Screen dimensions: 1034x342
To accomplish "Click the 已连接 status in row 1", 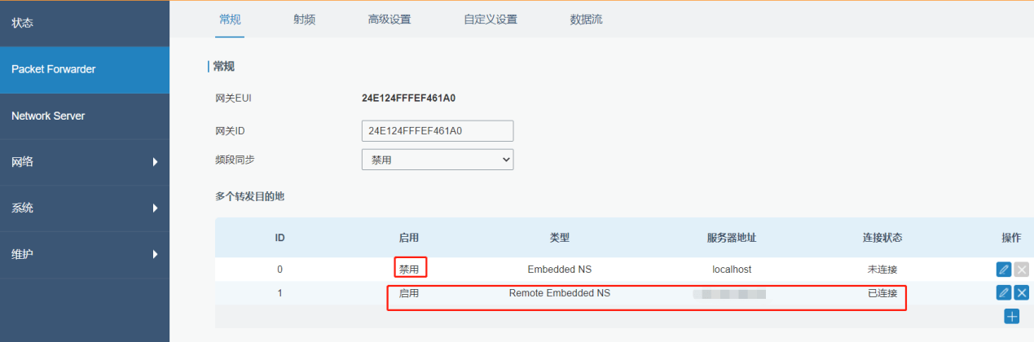I will point(882,293).
